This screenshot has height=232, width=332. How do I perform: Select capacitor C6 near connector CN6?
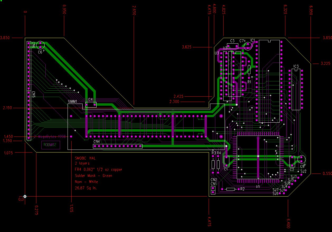tap(40, 45)
